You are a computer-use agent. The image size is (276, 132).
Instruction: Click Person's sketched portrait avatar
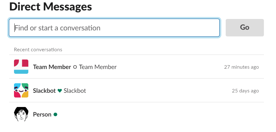click(x=21, y=114)
